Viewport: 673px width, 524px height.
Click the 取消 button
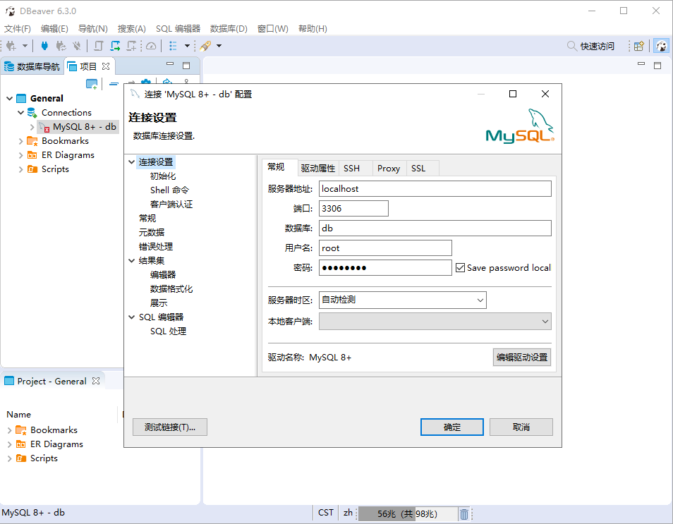[521, 427]
